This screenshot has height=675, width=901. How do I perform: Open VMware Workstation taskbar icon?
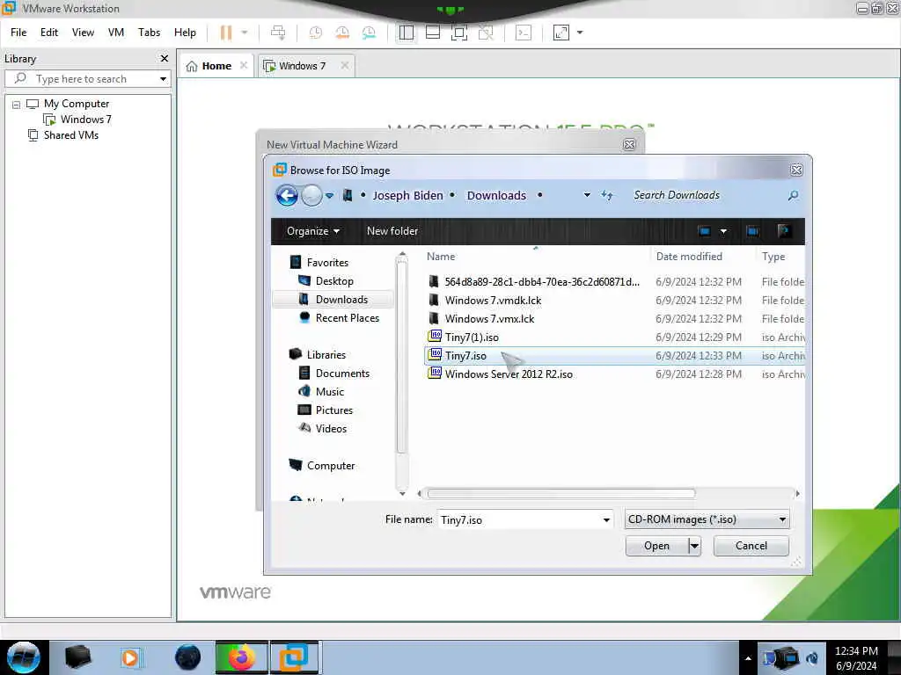(x=294, y=657)
